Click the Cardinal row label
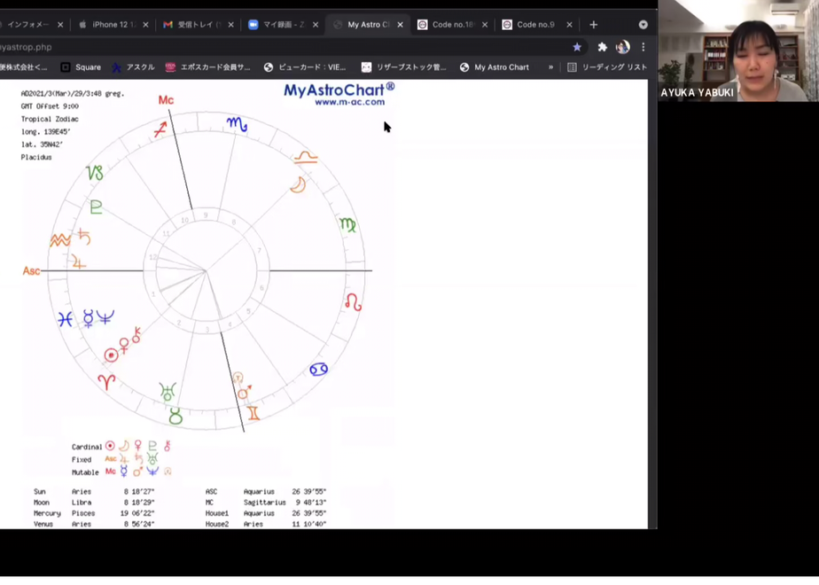This screenshot has height=585, width=819. (x=87, y=447)
